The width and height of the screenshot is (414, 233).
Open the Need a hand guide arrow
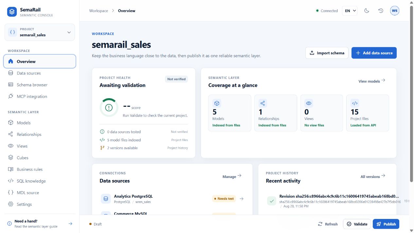pyautogui.click(x=70, y=224)
